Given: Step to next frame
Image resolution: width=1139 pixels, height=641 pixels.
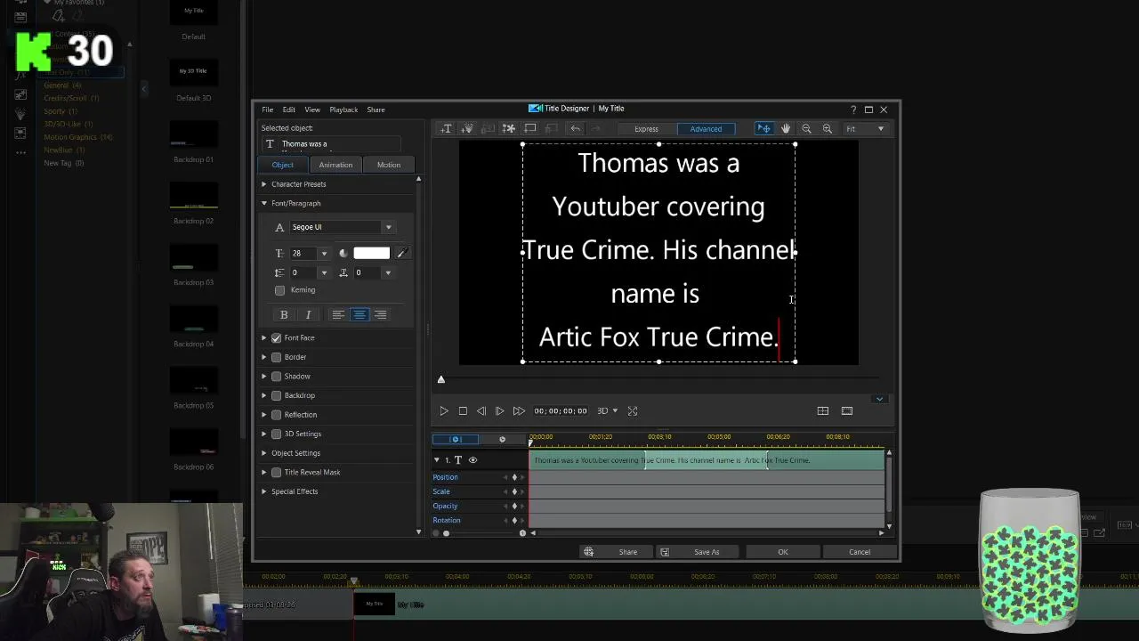Looking at the screenshot, I should (499, 410).
